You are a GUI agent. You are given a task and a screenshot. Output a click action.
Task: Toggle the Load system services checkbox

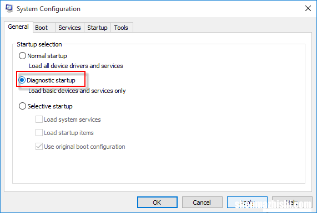click(x=39, y=120)
